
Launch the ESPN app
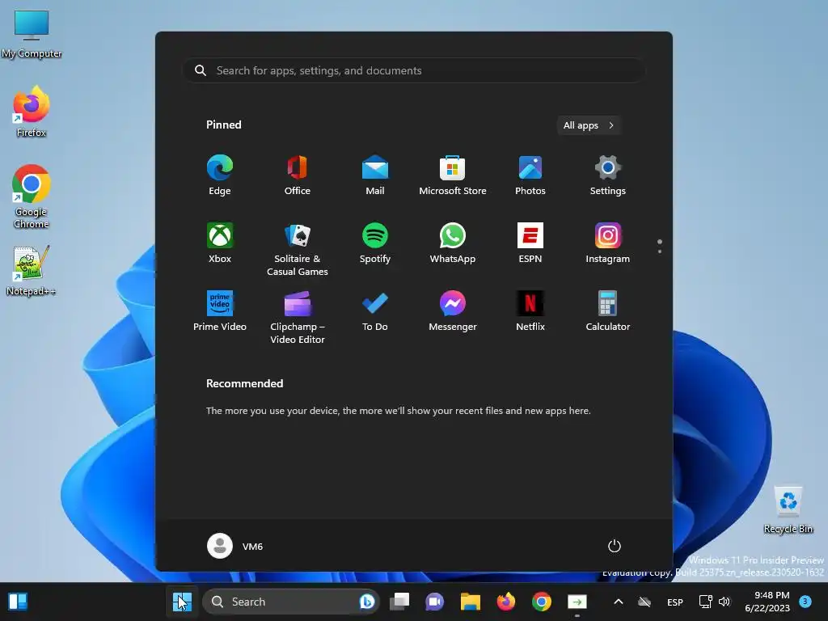coord(530,243)
